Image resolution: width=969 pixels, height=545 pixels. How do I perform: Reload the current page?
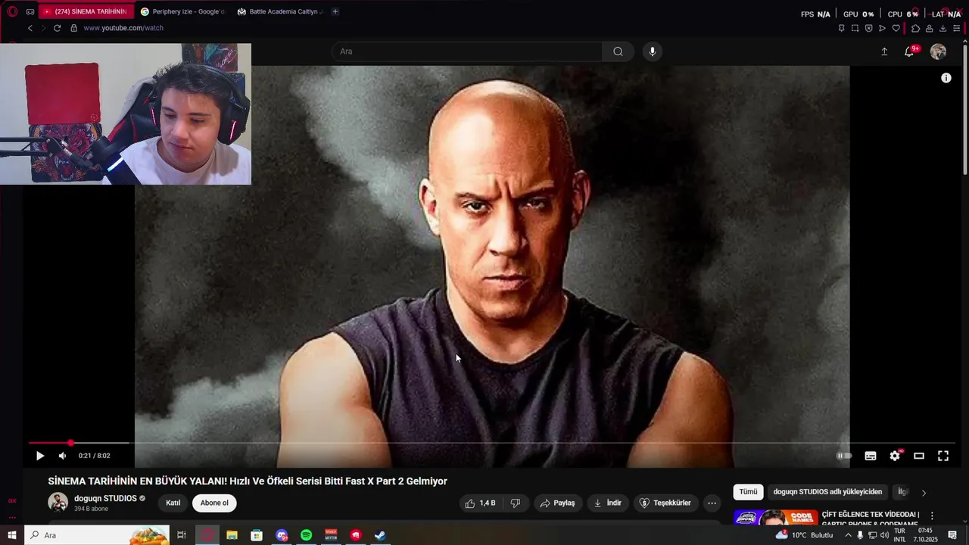[x=57, y=28]
